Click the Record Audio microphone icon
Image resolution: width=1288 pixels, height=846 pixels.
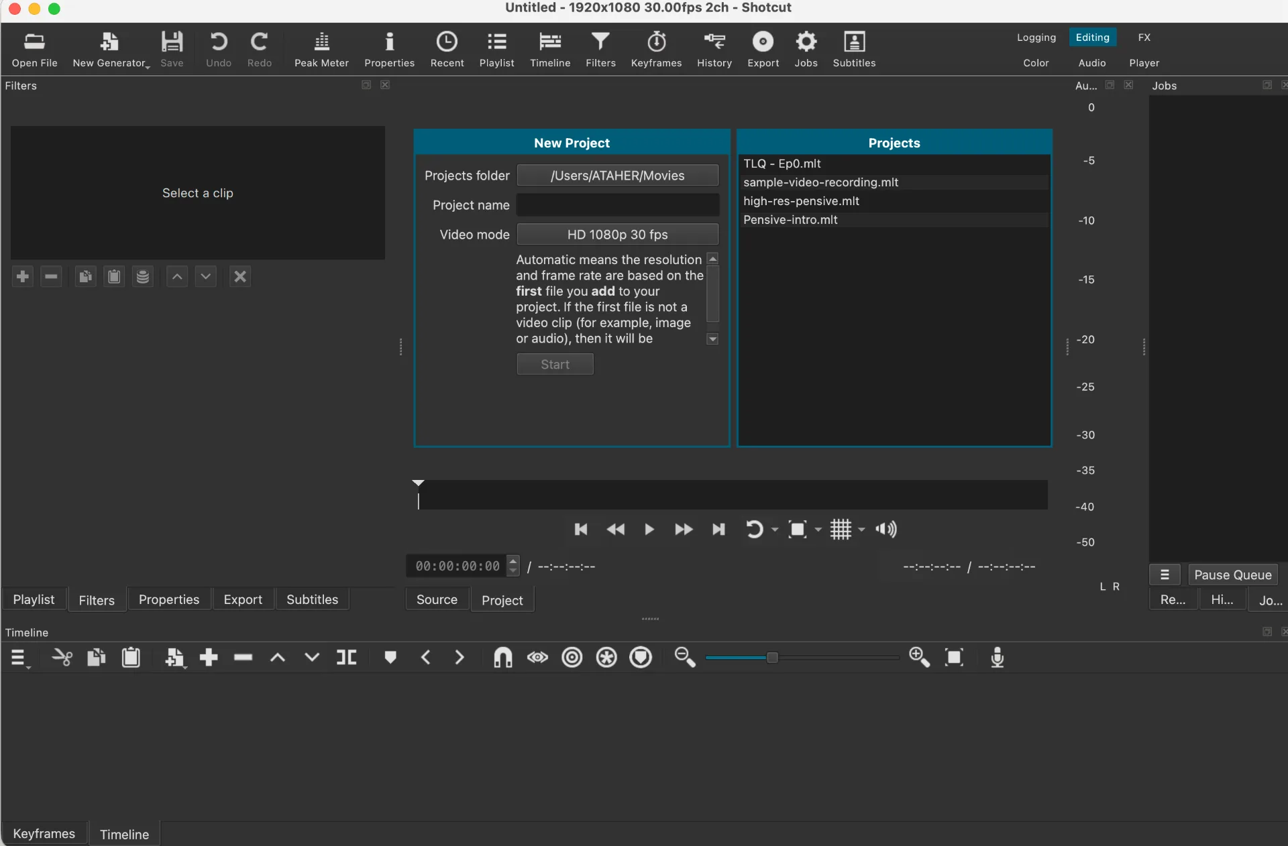coord(998,658)
